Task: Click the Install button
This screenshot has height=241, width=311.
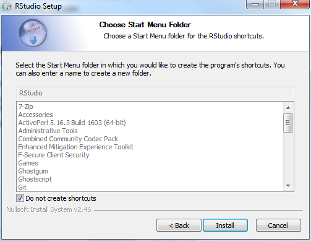Action: coord(225,226)
